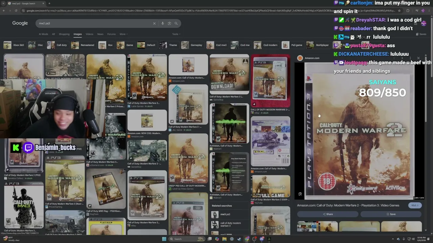Open 'call of duty modern warfare 3' related search
Image resolution: width=433 pixels, height=243 pixels.
coord(230,224)
